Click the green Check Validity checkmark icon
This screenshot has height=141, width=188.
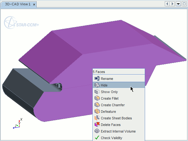pyautogui.click(x=97, y=138)
